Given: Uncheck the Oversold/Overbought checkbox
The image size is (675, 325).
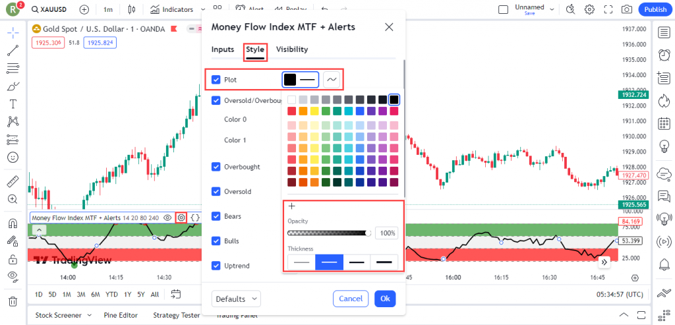Looking at the screenshot, I should coord(216,100).
